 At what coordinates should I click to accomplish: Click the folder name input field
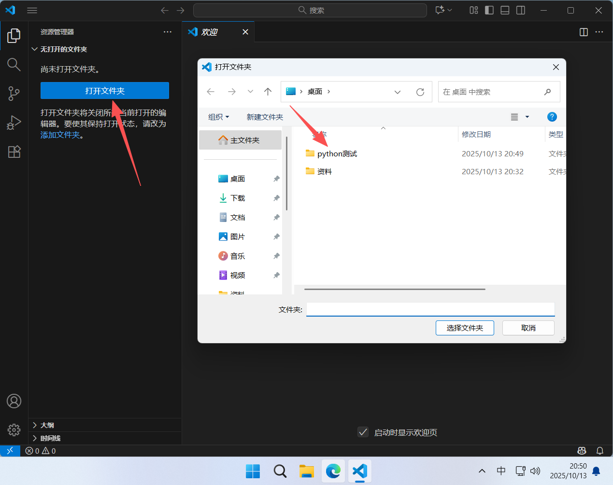click(430, 309)
